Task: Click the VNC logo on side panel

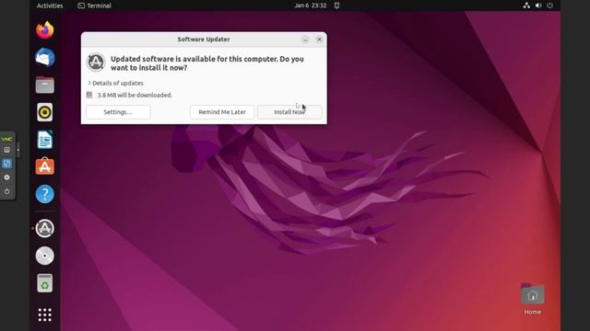Action: (6, 139)
